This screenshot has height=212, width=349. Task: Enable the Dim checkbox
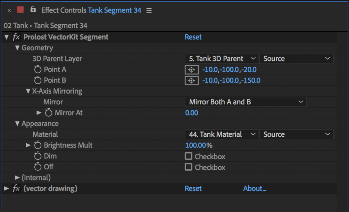(x=189, y=156)
